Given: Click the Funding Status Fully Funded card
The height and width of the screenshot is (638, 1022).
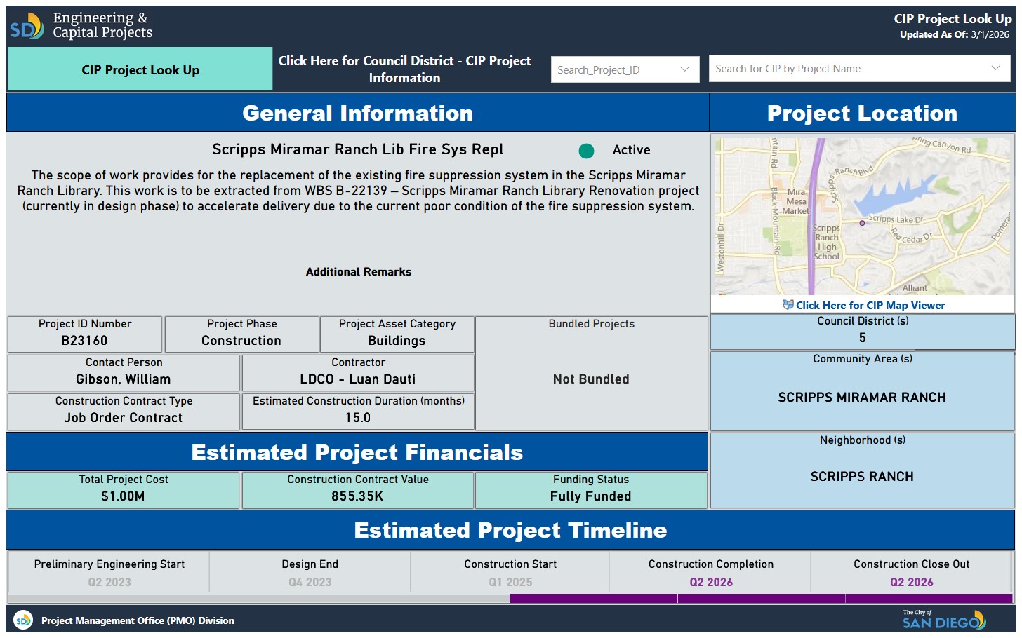Looking at the screenshot, I should pyautogui.click(x=590, y=489).
